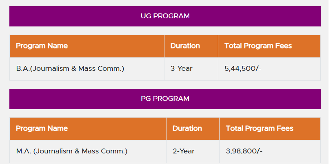This screenshot has height=164, width=333.
Task: Click the UG PROGRAM purple banner
Action: point(165,16)
